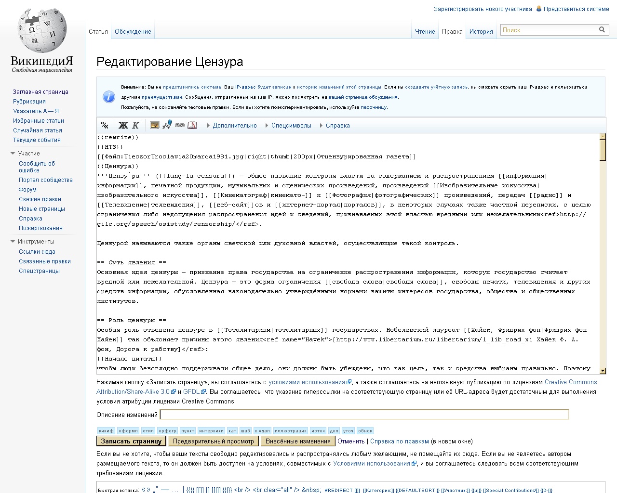Click the editor scrollbar down arrow
Image resolution: width=617 pixels, height=493 pixels.
pos(603,370)
